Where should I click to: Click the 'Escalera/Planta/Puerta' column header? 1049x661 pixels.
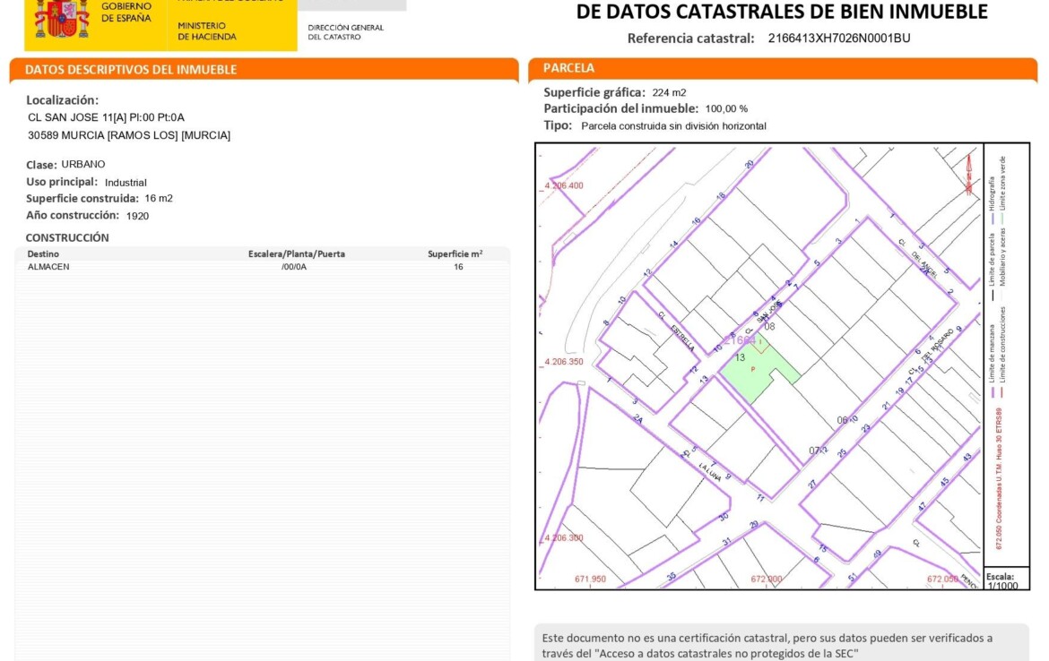point(296,253)
